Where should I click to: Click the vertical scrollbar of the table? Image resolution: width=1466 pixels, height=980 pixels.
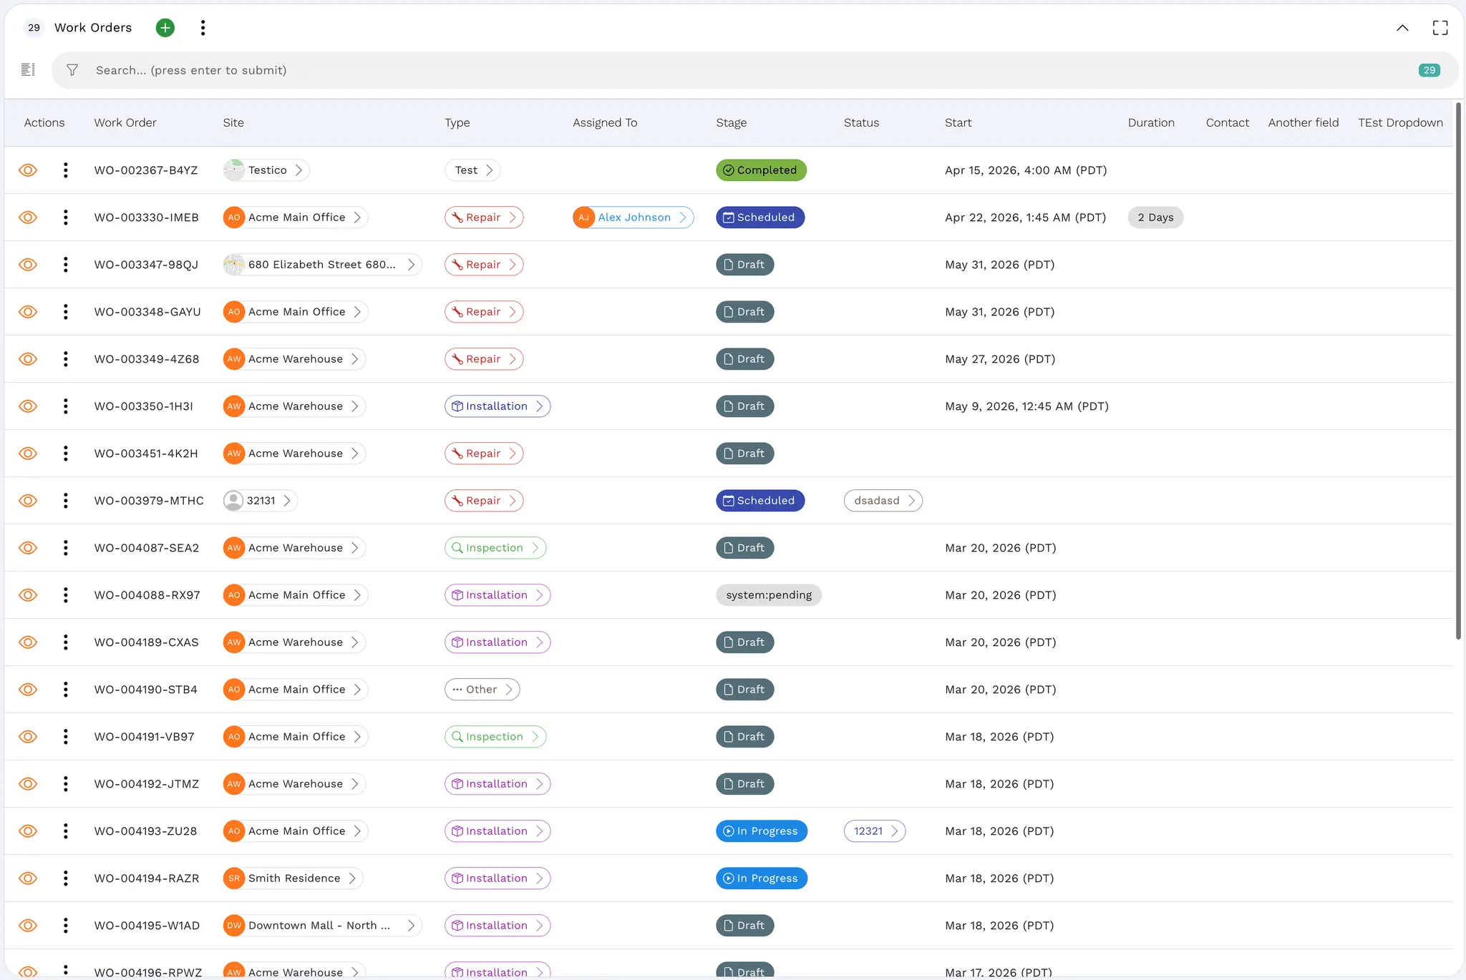pos(1458,372)
